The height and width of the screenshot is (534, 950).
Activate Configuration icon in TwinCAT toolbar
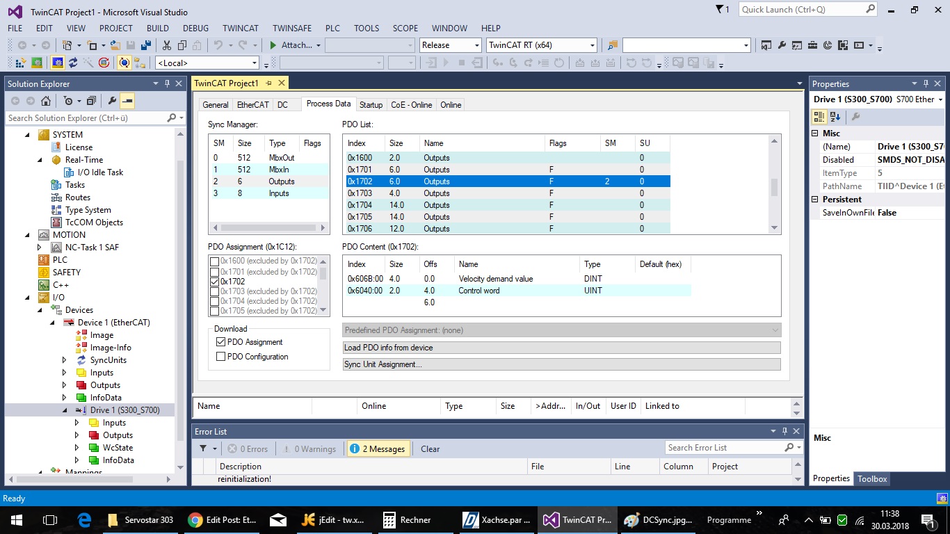pos(21,63)
